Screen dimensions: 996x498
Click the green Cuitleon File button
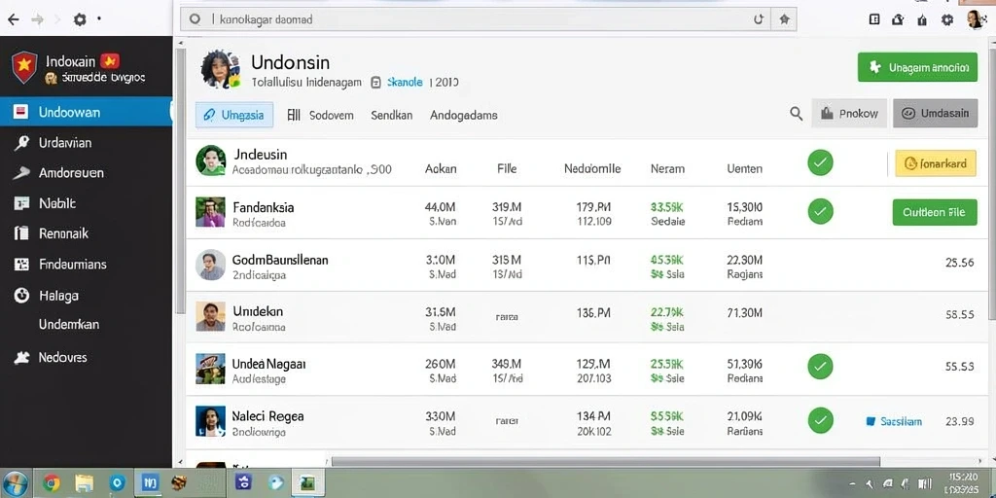point(935,212)
